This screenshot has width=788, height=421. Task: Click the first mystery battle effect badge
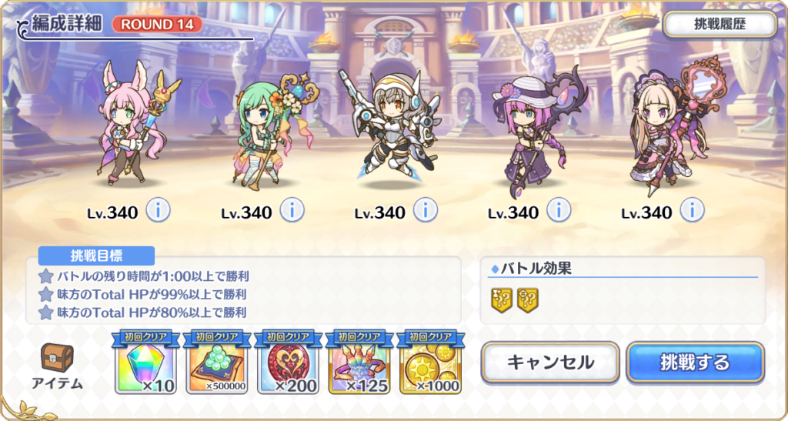point(502,300)
